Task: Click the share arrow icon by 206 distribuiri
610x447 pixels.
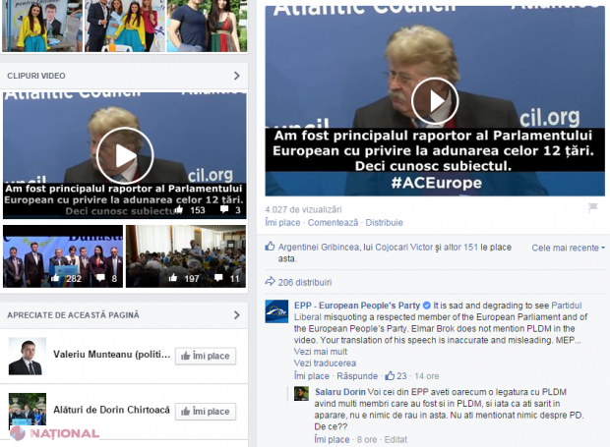Action: point(270,282)
